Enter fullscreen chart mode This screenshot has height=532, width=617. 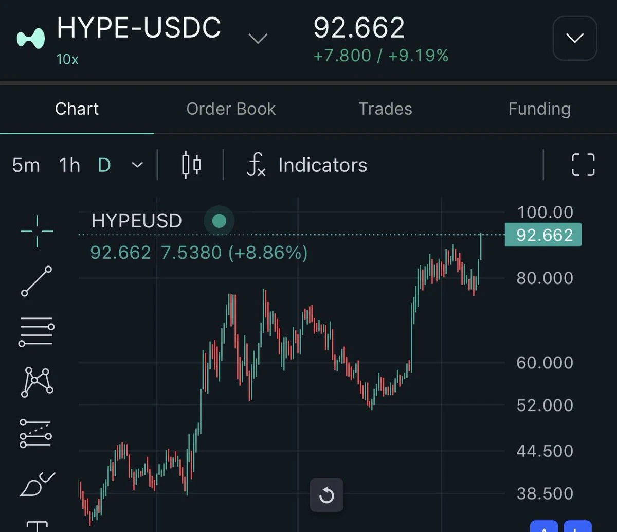coord(583,165)
